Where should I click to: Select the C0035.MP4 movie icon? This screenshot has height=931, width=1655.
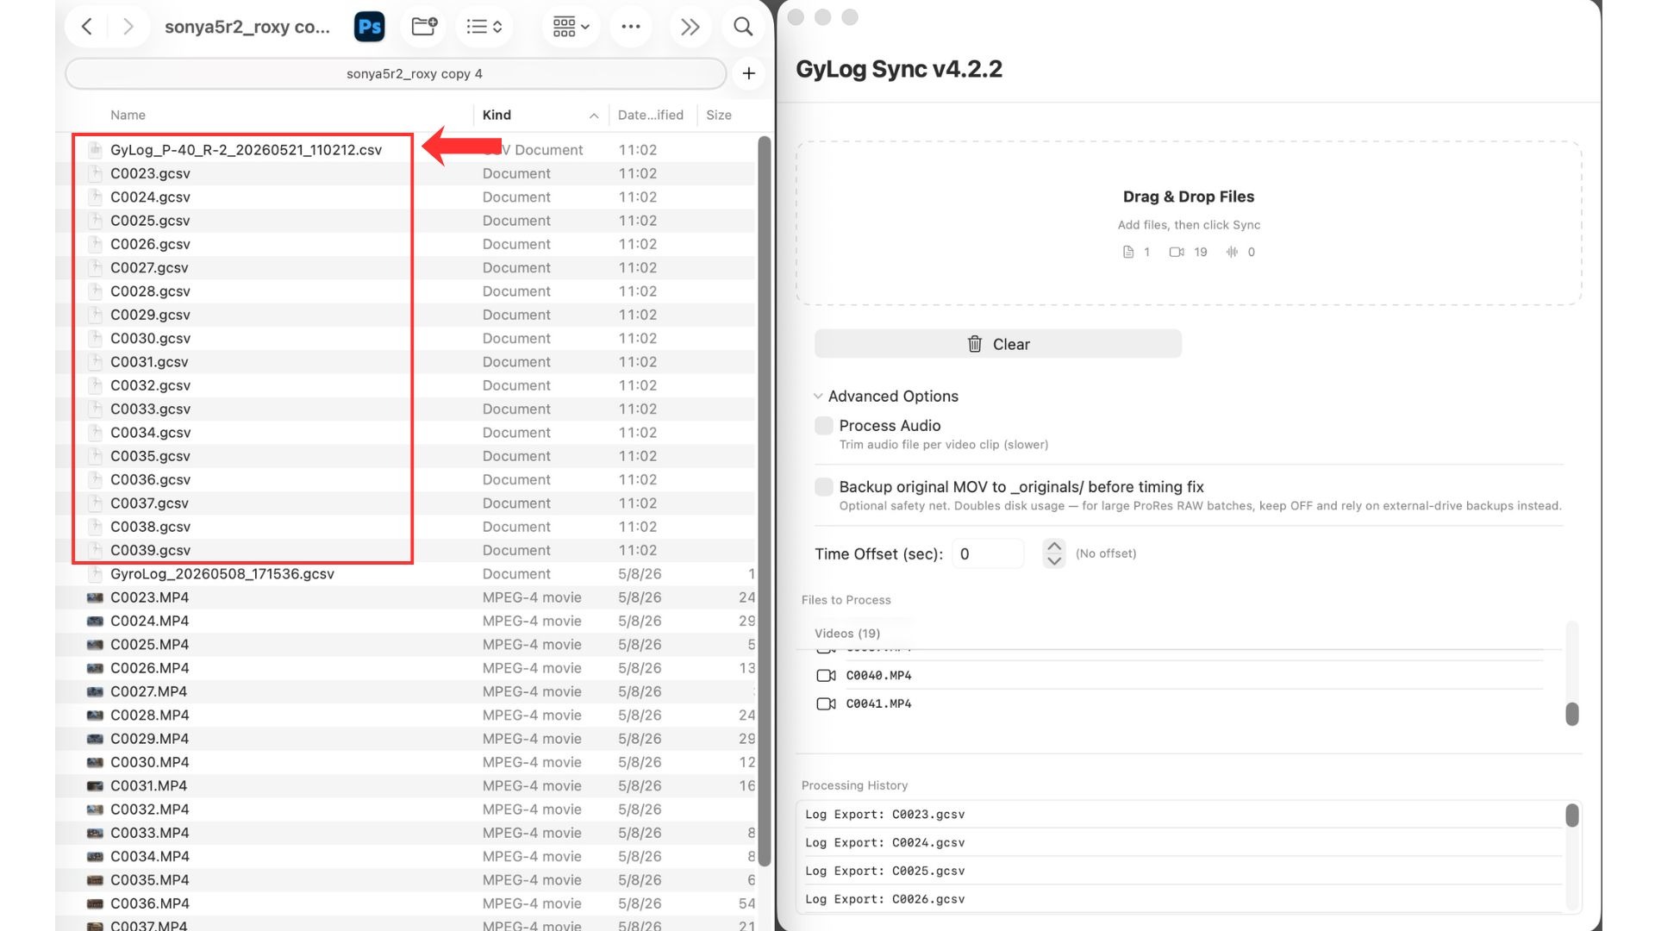point(95,880)
